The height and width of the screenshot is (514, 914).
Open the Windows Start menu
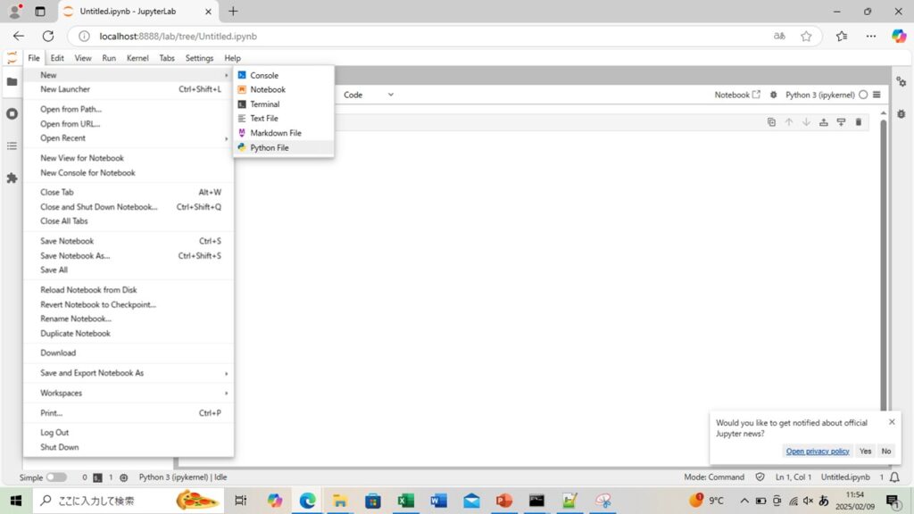click(16, 501)
